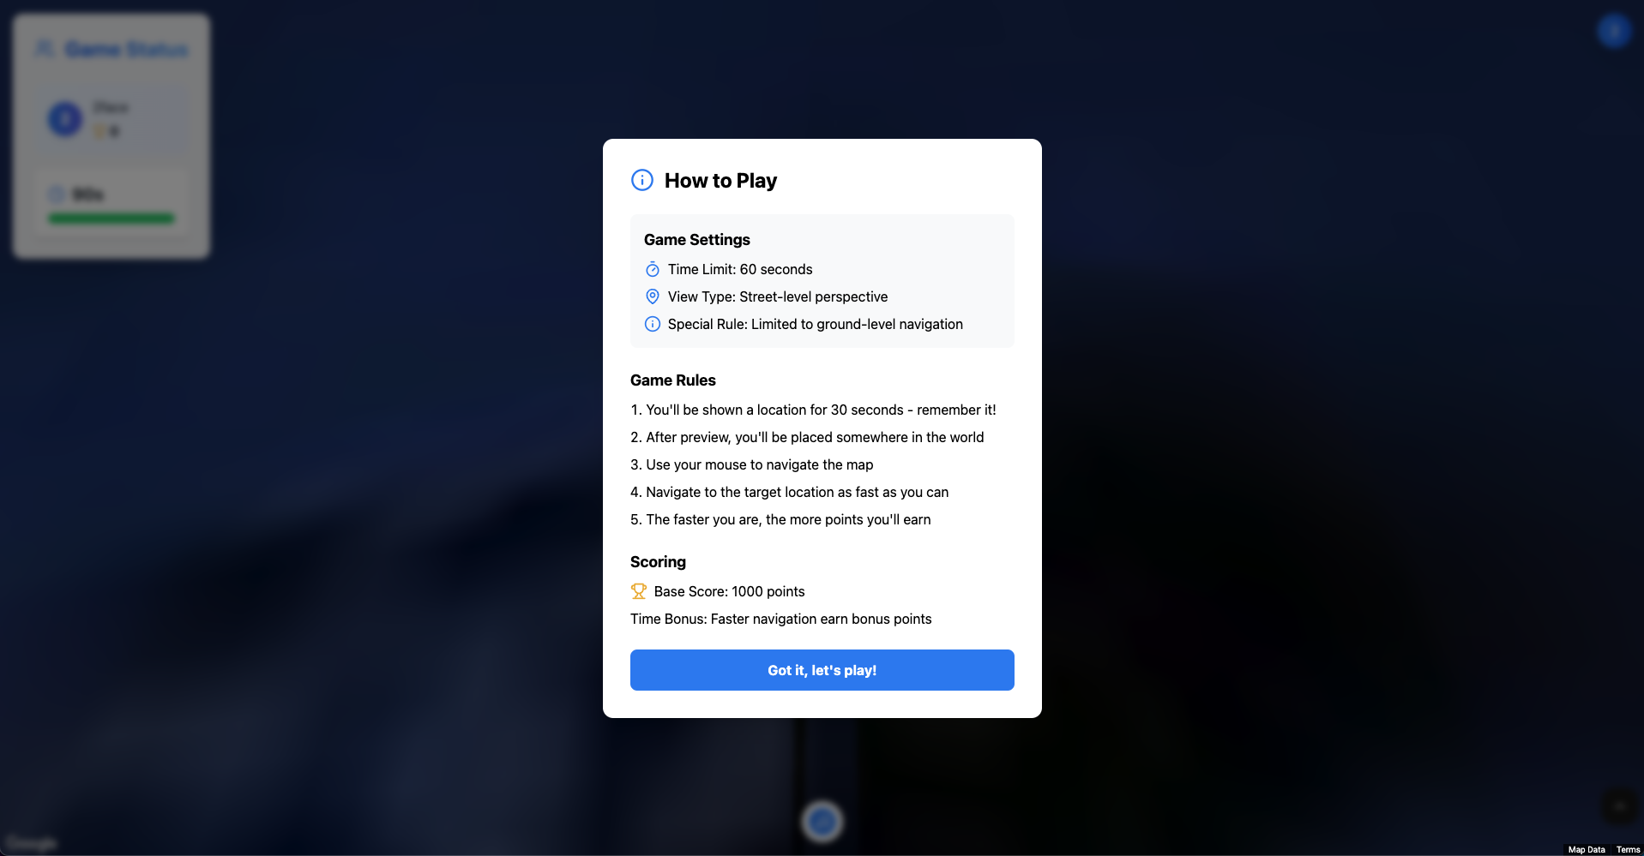Click the Got it, let's play! button

click(x=822, y=670)
